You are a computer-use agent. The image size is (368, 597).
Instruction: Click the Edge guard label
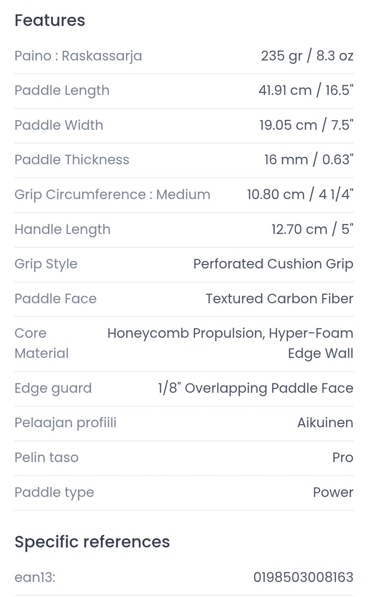(53, 388)
